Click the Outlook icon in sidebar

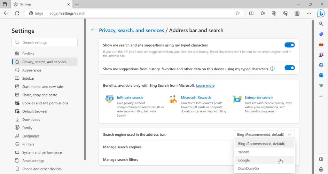click(321, 75)
